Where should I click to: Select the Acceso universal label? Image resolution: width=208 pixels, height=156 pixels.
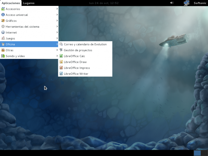(x=17, y=15)
